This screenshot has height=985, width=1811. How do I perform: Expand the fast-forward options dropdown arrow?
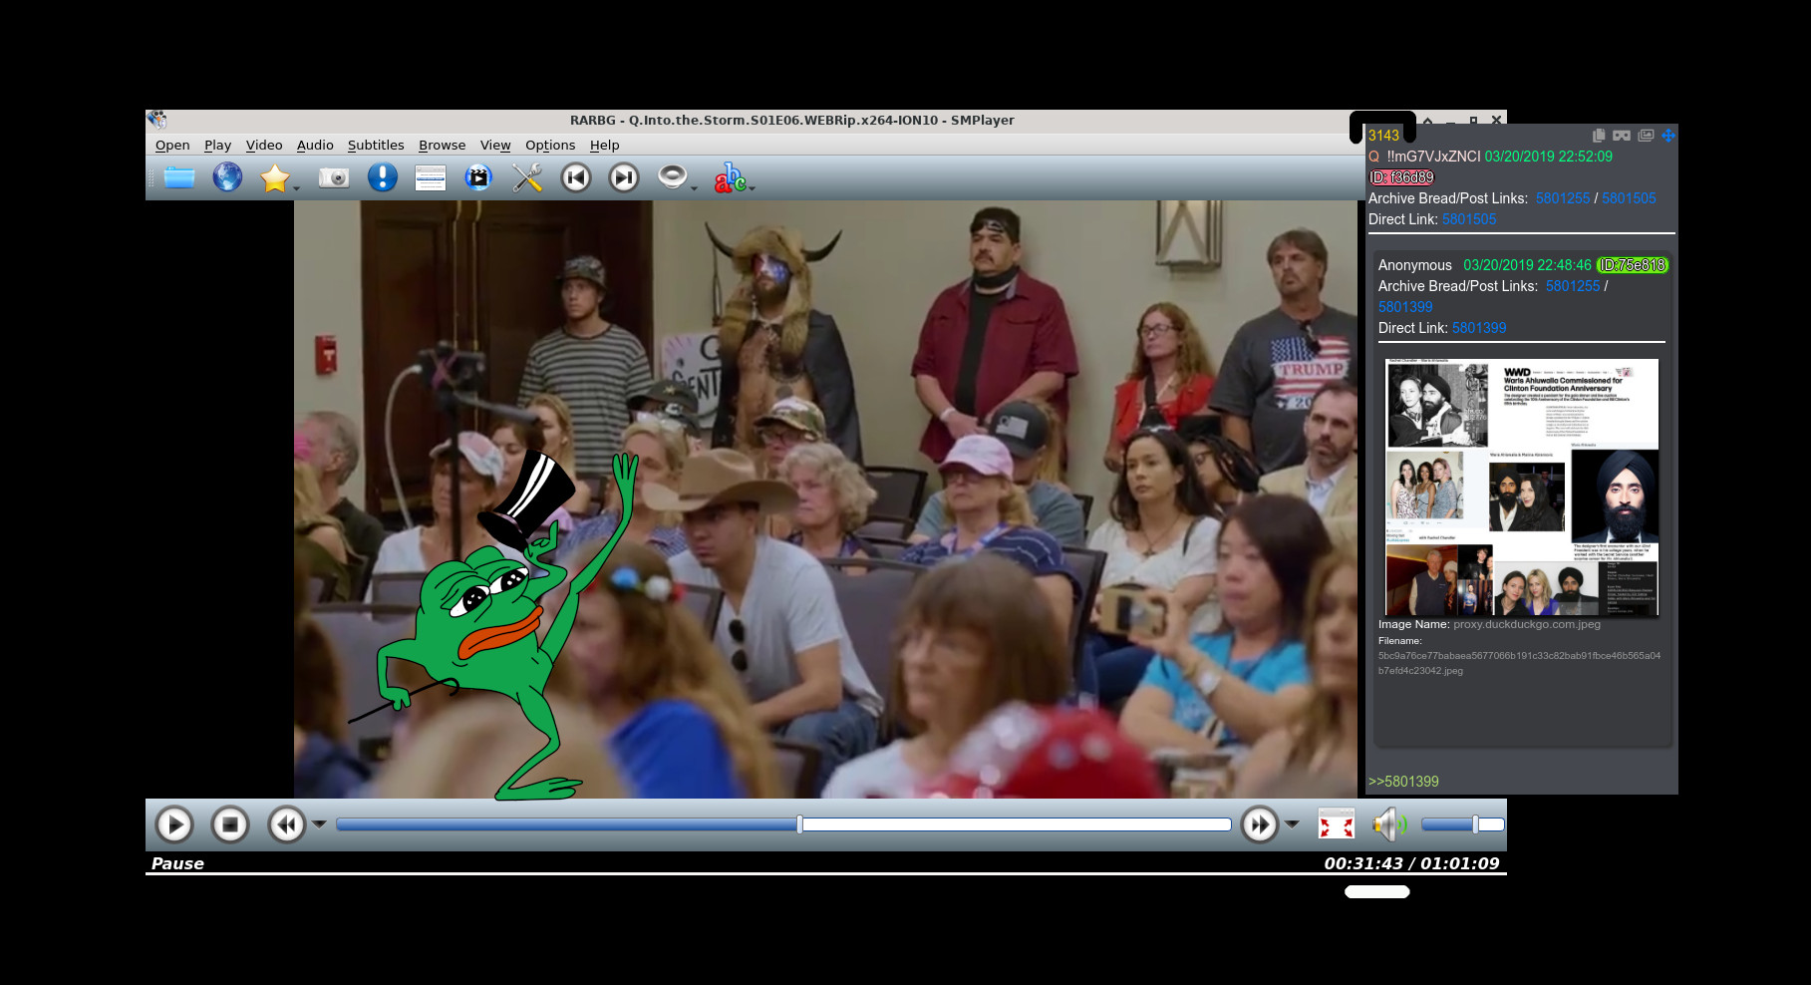point(1292,824)
